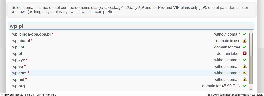Click warning triangle next to wp.eu

coord(245,67)
